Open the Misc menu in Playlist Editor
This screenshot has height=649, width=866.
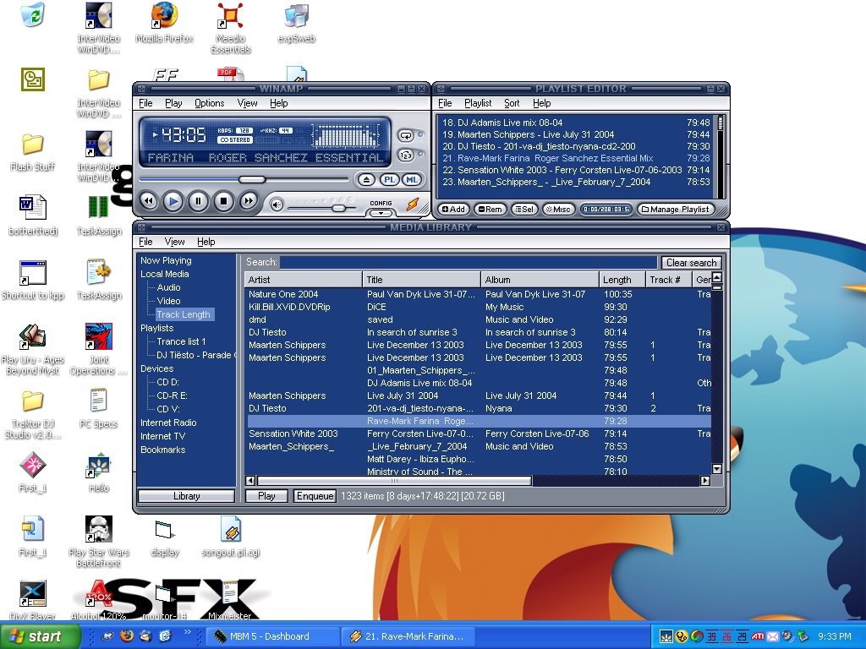pos(558,210)
